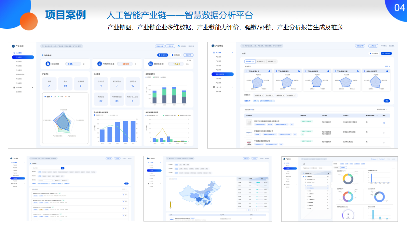Click the 企业总量 document icon in dashboard

point(48,64)
